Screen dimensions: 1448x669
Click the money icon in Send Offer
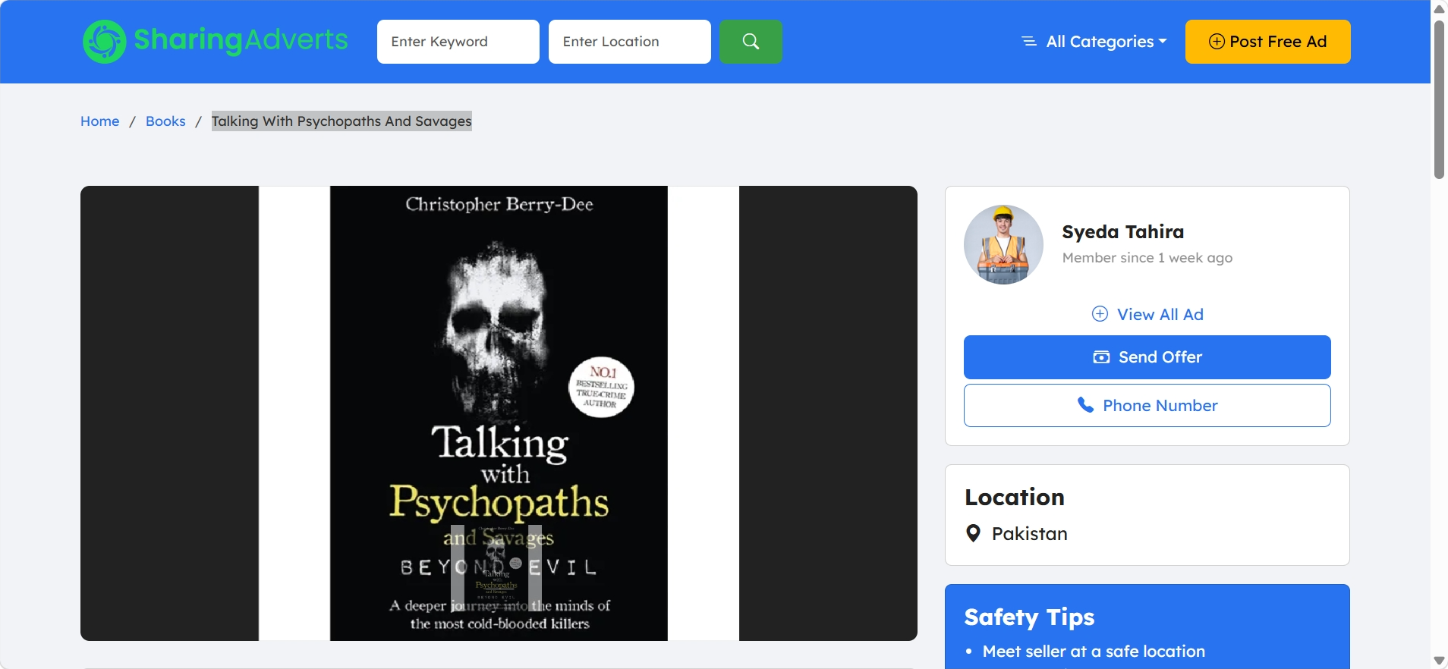[1101, 357]
